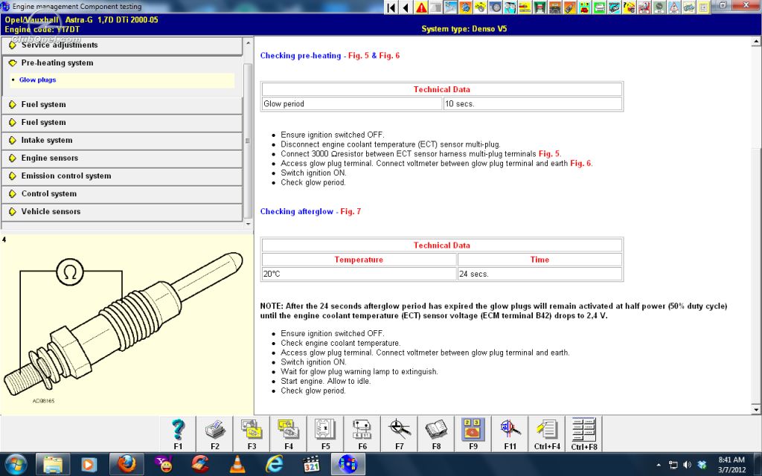The image size is (762, 476).
Task: Open Media Player Classic 321 icon
Action: [x=311, y=464]
